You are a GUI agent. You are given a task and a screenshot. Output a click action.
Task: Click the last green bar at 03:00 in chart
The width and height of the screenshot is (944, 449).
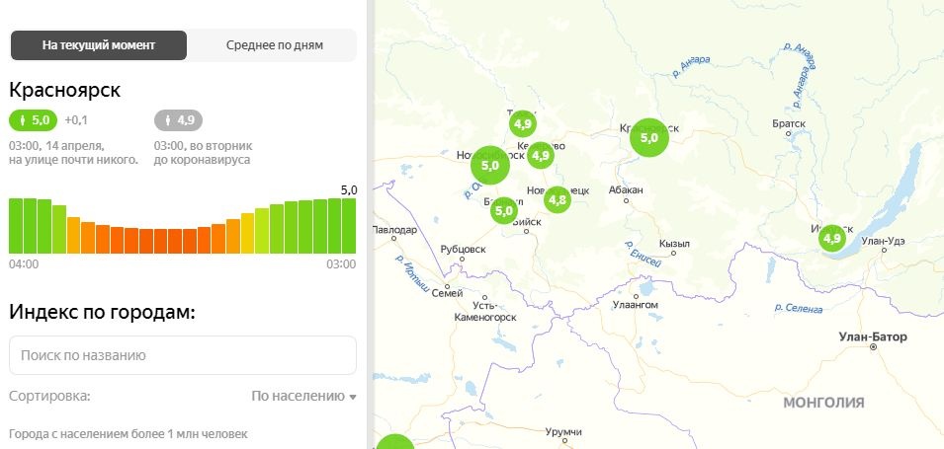click(x=349, y=225)
